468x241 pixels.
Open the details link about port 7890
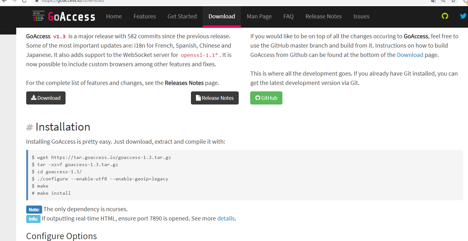point(226,218)
